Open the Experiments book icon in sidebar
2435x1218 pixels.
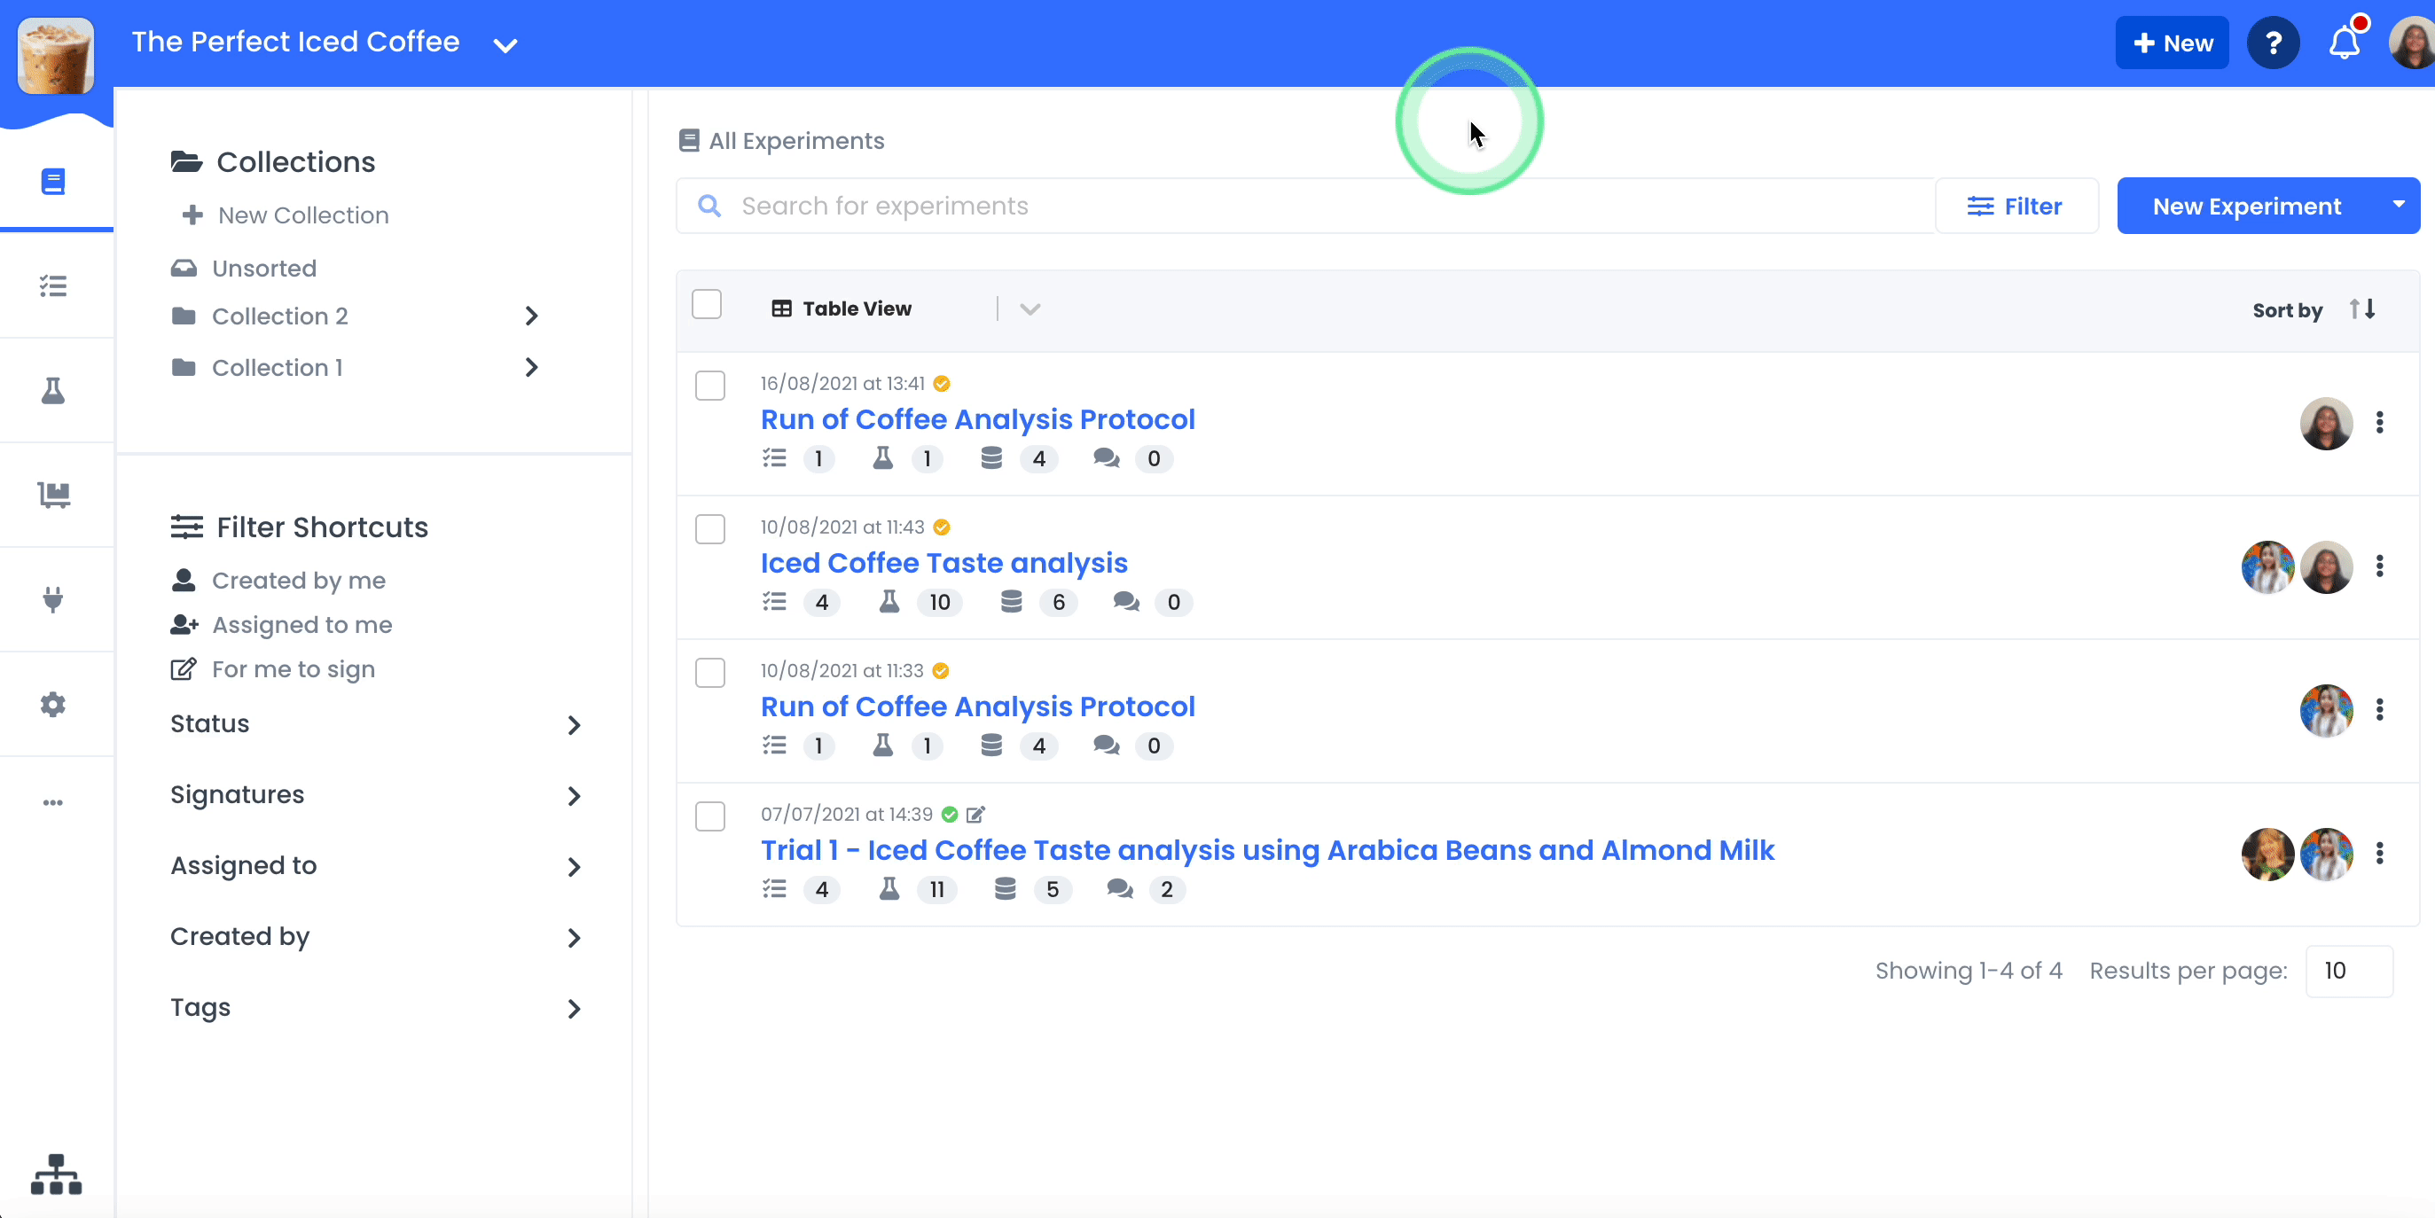click(x=54, y=182)
